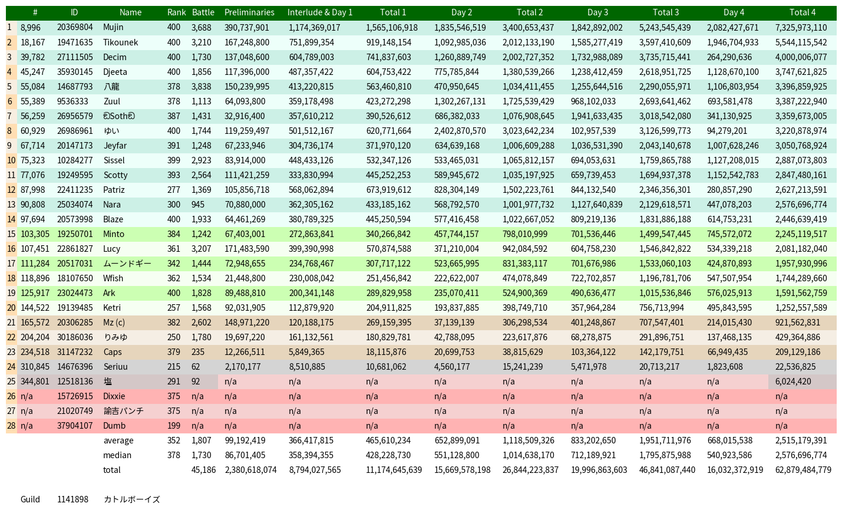Select the "average" summary row label
The width and height of the screenshot is (842, 513).
118,440
